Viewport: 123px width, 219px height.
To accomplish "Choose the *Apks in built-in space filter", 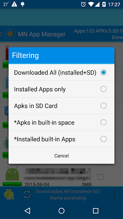I will 61,122.
